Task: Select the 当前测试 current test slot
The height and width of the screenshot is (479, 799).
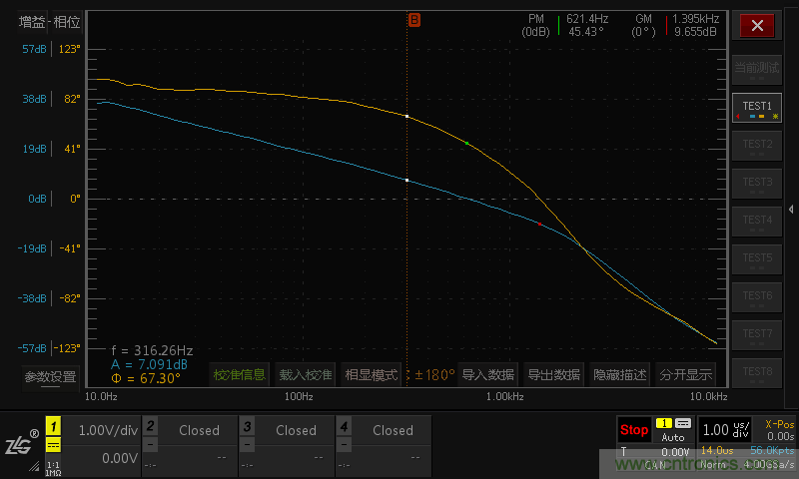Action: [757, 68]
